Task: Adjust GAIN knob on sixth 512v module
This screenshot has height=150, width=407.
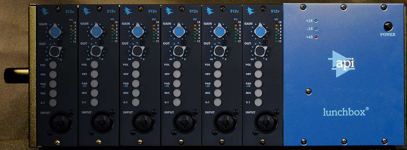Action: 260,32
